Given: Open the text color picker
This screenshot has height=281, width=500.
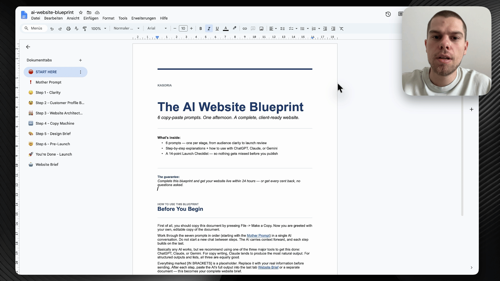Looking at the screenshot, I should (x=226, y=29).
